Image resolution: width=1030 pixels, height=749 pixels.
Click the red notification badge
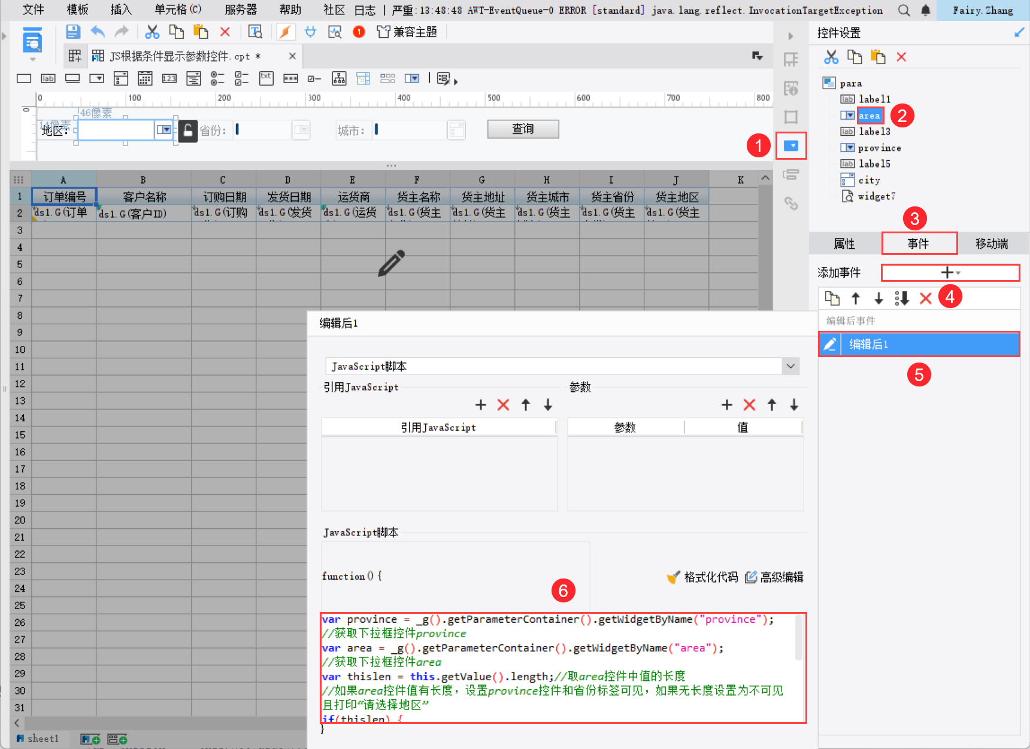coord(359,32)
